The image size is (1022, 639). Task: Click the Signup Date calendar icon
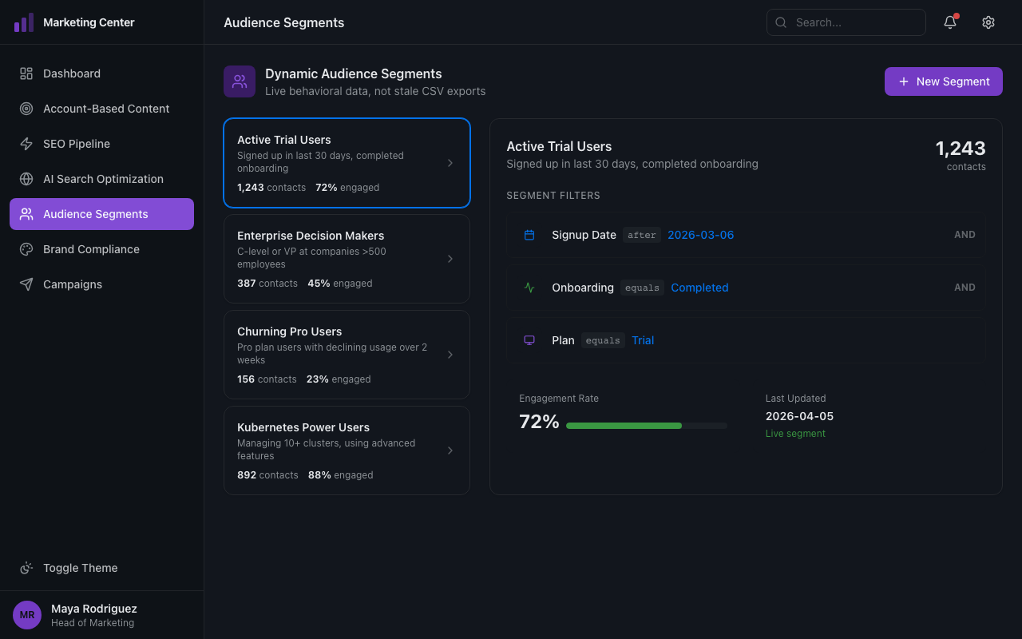tap(529, 235)
